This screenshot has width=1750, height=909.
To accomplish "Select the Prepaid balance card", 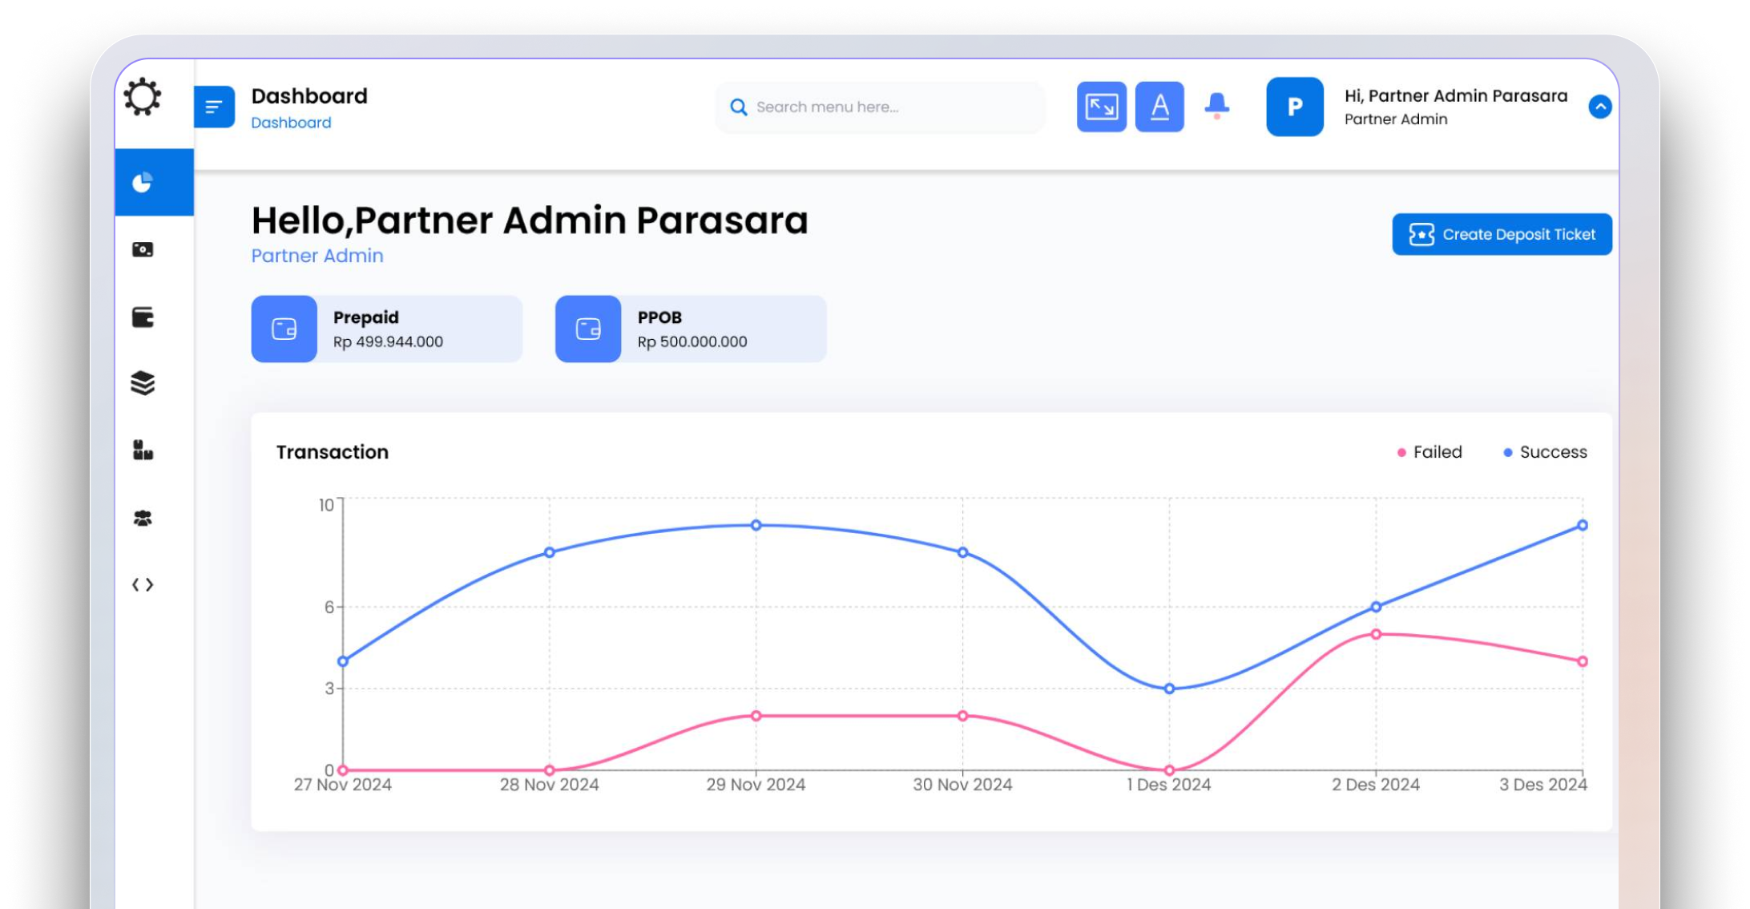I will pos(386,329).
